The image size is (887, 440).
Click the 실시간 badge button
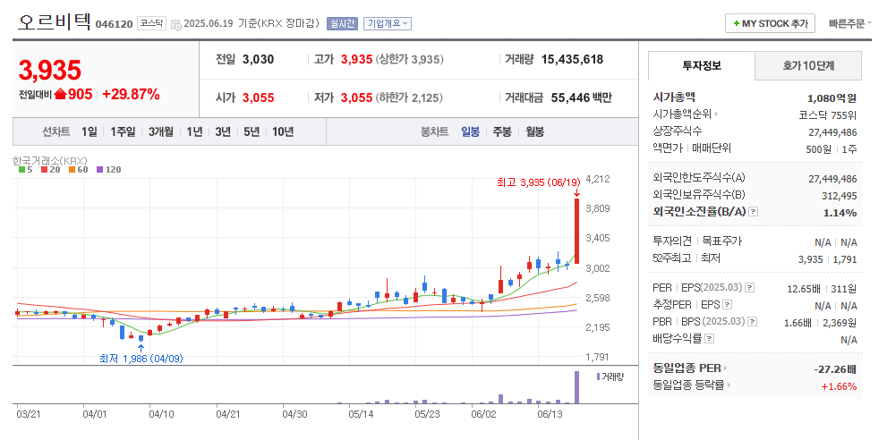(x=342, y=24)
